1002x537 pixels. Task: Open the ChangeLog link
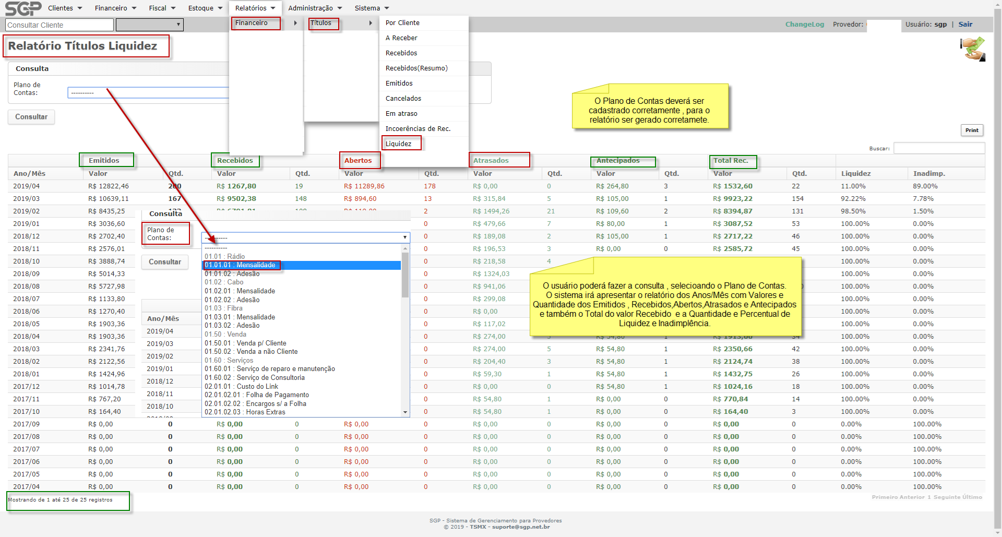[x=804, y=24]
